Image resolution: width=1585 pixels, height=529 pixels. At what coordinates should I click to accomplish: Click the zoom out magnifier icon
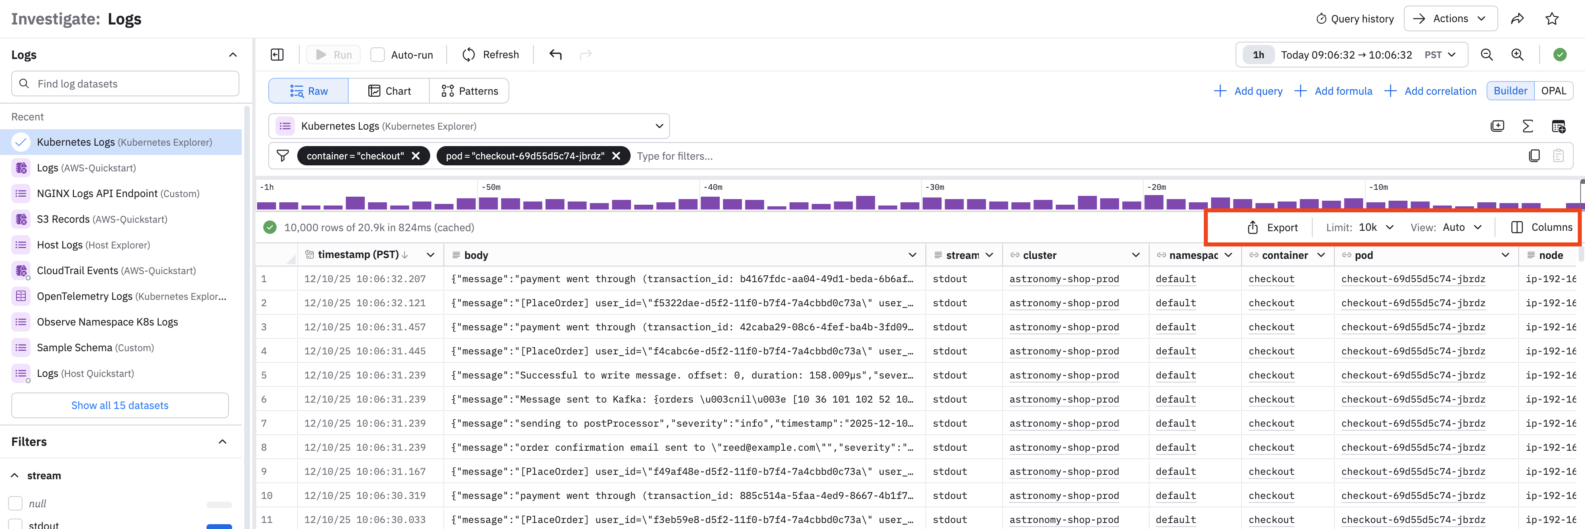(x=1487, y=55)
